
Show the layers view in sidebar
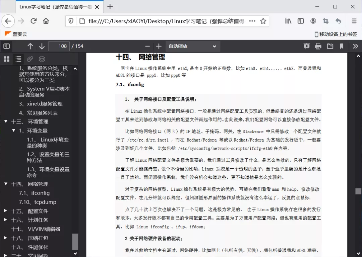coord(42,59)
